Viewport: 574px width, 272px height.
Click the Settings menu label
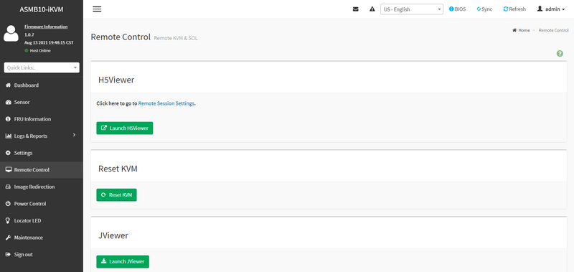coord(23,153)
